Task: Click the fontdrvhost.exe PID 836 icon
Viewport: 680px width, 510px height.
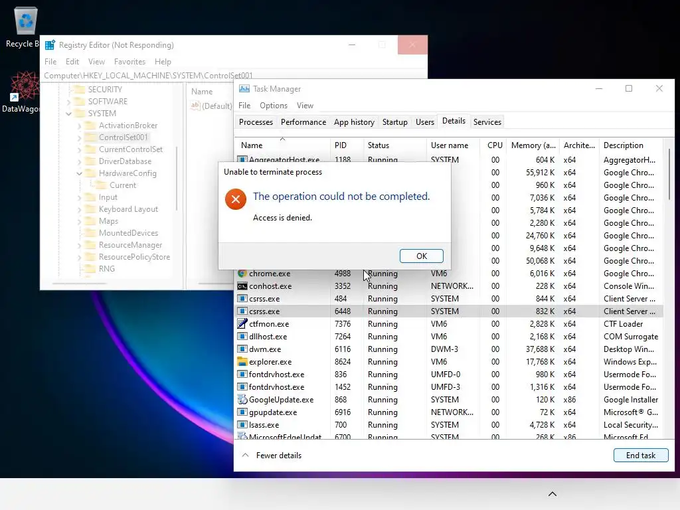Action: pos(242,374)
